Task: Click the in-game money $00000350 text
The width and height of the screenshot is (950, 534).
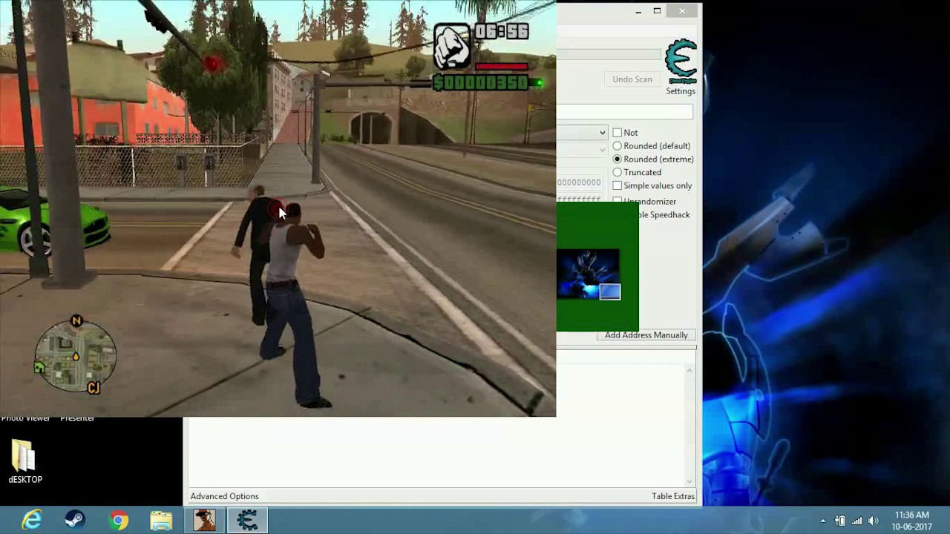Action: point(480,83)
